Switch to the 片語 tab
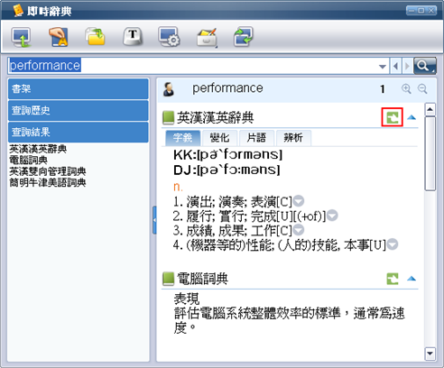 (256, 138)
